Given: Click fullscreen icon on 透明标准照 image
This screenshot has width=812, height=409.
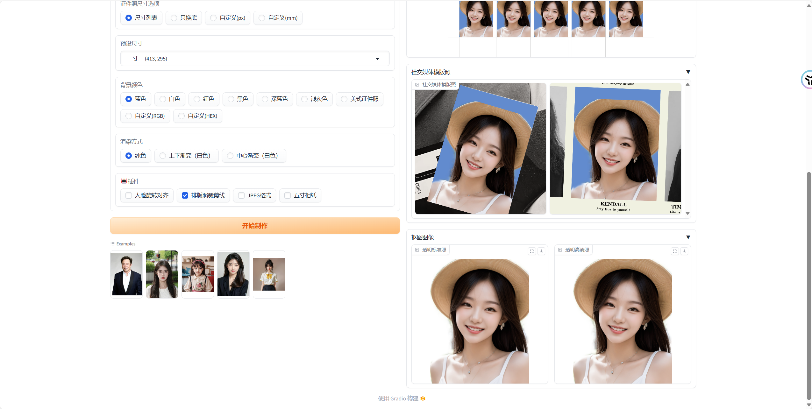Looking at the screenshot, I should coord(532,251).
